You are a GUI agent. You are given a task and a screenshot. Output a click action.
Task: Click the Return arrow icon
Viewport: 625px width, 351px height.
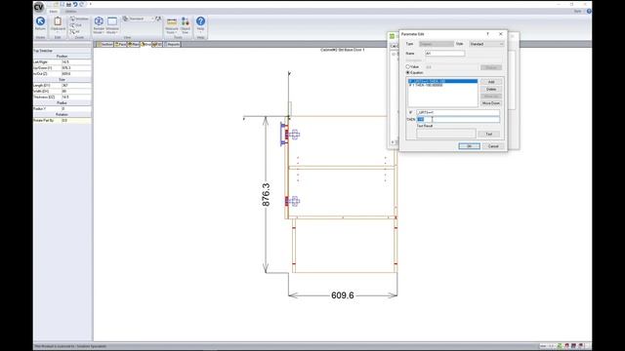40,21
